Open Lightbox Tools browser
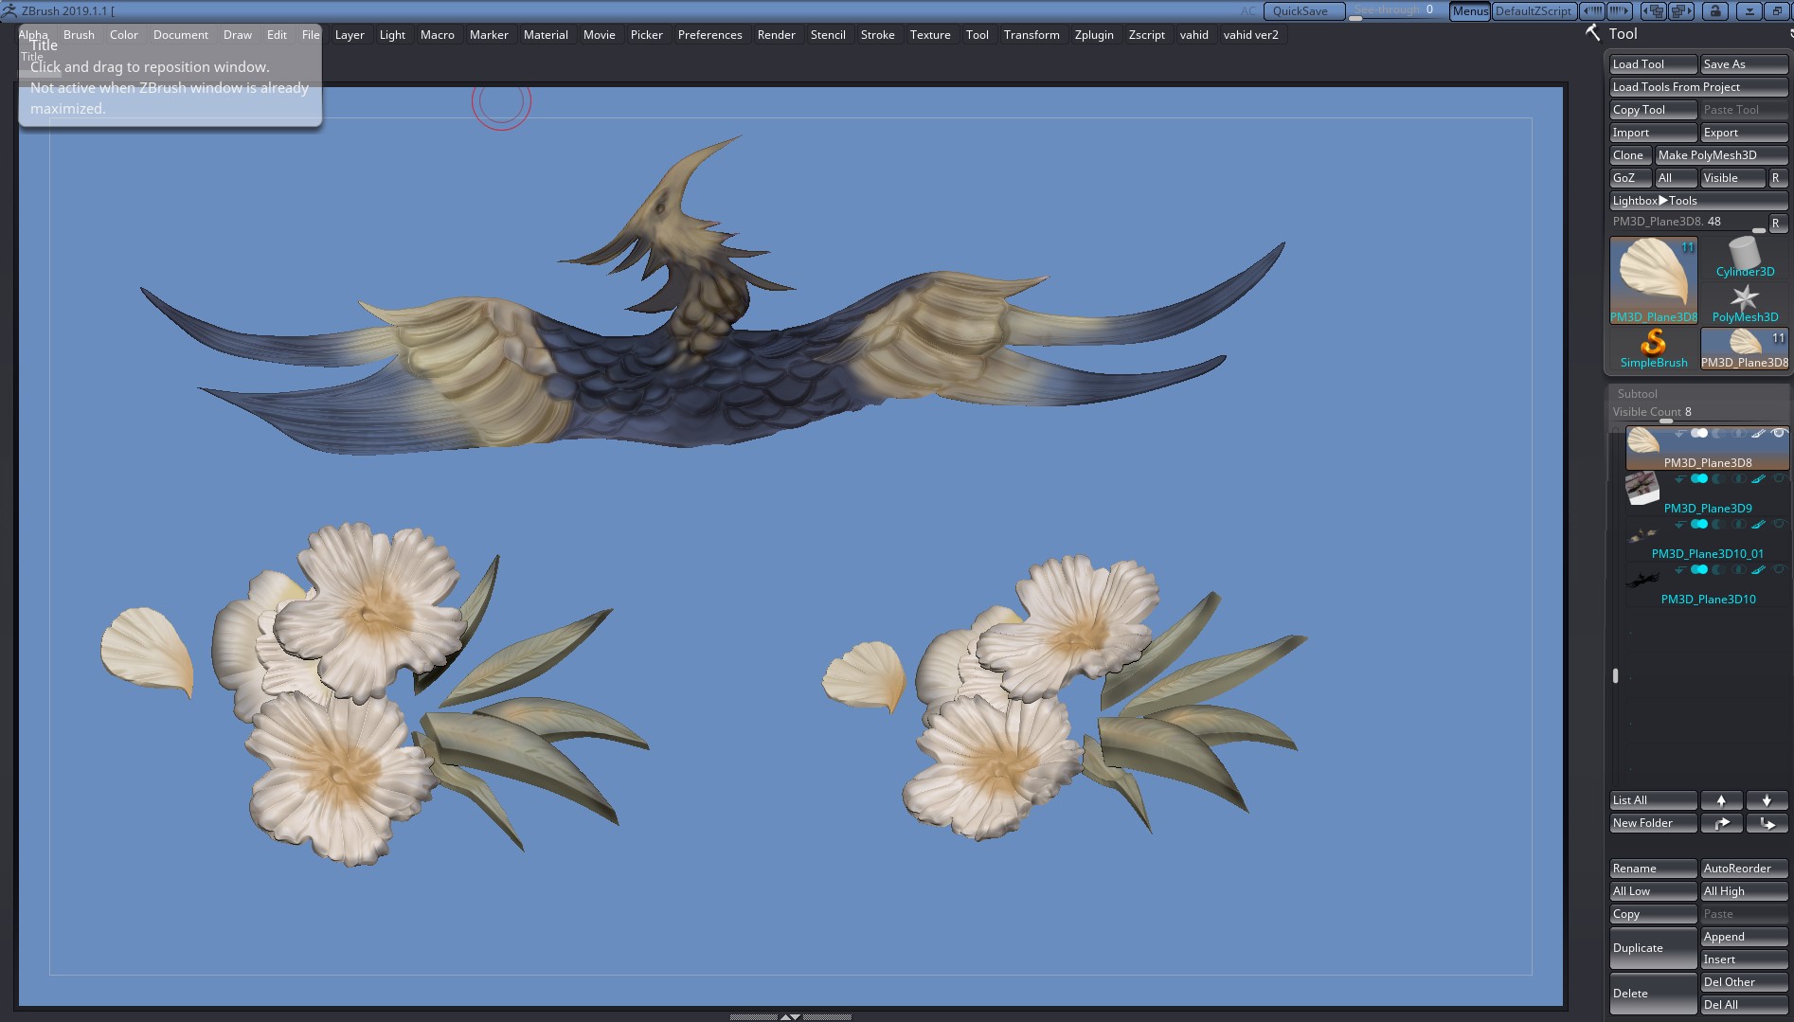Image resolution: width=1794 pixels, height=1022 pixels. (1699, 201)
